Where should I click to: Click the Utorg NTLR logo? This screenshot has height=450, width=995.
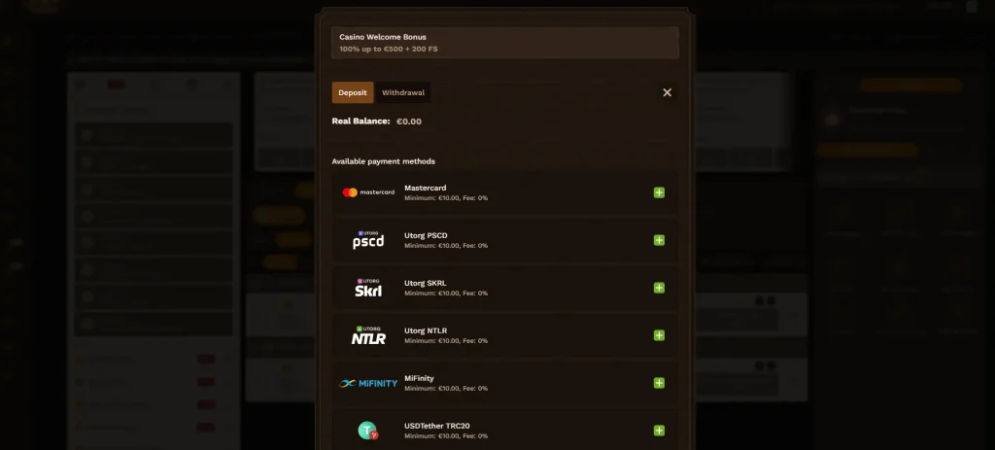(x=368, y=335)
